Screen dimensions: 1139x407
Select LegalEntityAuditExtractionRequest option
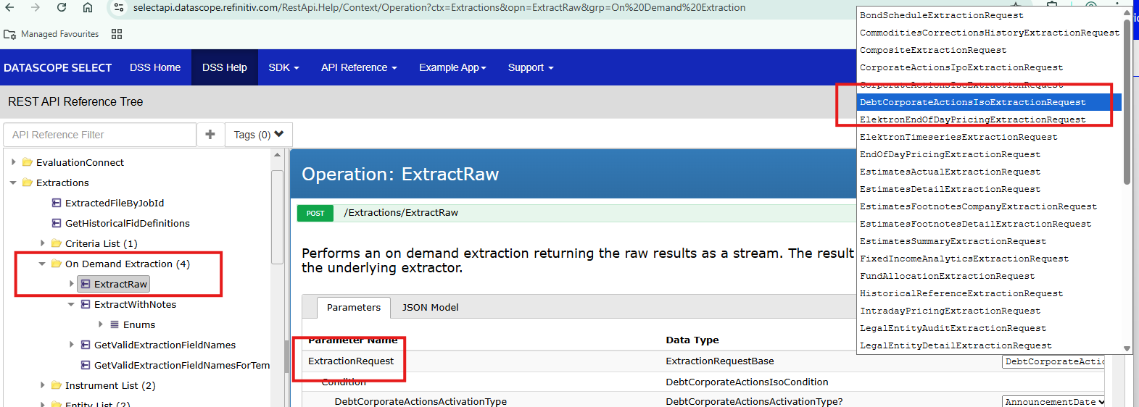point(990,328)
